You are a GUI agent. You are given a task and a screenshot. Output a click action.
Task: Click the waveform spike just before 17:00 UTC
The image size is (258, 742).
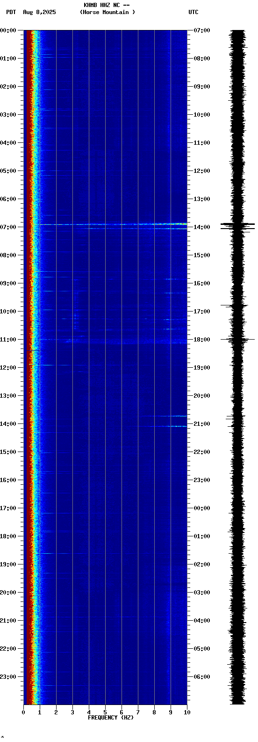click(x=234, y=306)
